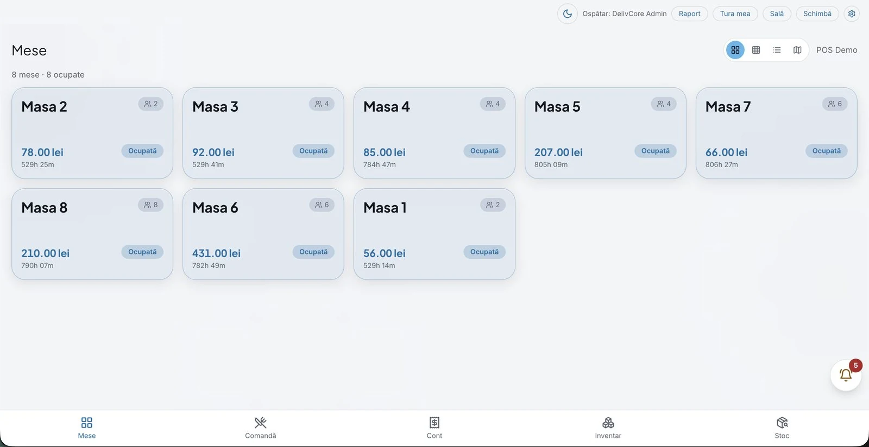Open the Inventar tab icon

tap(608, 423)
